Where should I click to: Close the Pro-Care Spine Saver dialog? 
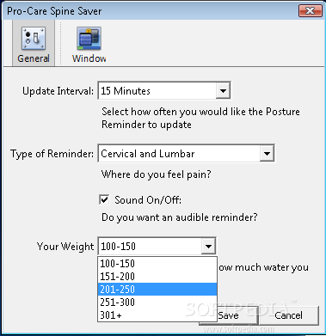310,11
